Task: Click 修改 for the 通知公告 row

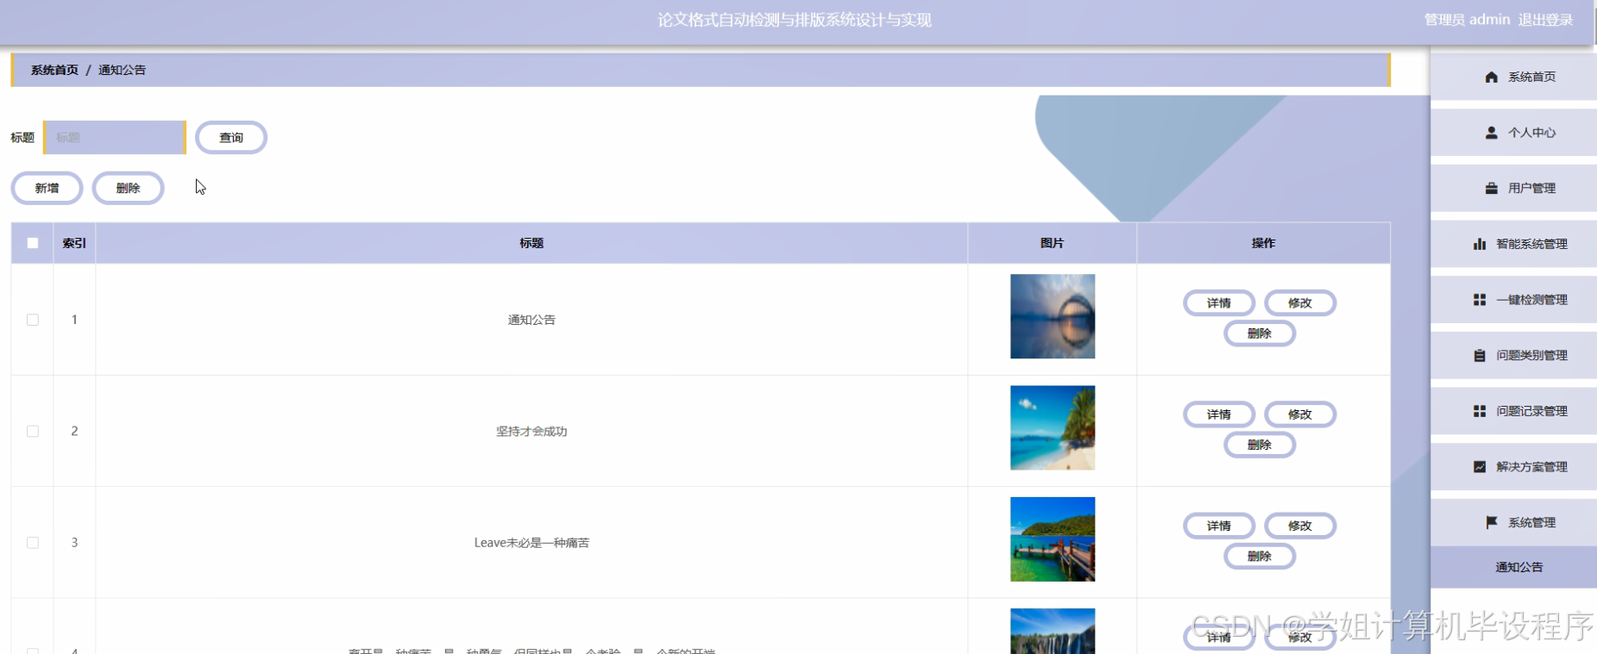Action: pyautogui.click(x=1300, y=303)
